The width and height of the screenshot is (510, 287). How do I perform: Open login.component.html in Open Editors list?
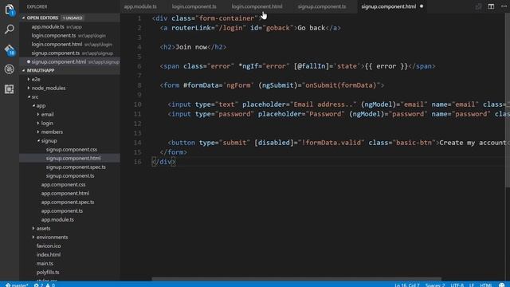click(57, 45)
